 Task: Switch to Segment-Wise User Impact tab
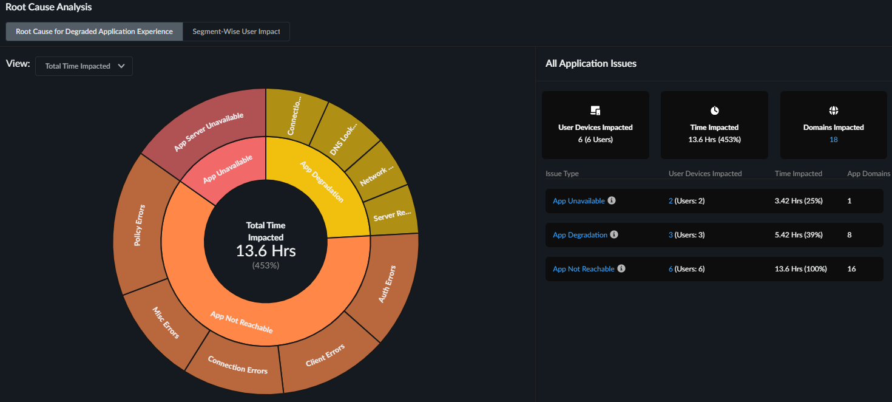(x=236, y=32)
